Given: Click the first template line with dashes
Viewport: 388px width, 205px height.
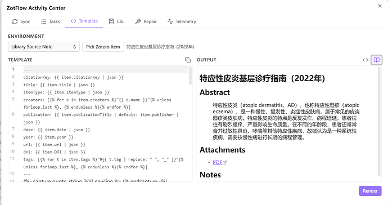Looking at the screenshot, I should pyautogui.click(x=27, y=69).
